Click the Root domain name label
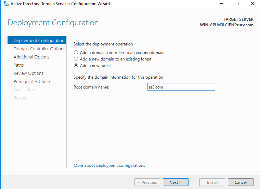This screenshot has width=260, height=189. 91,87
